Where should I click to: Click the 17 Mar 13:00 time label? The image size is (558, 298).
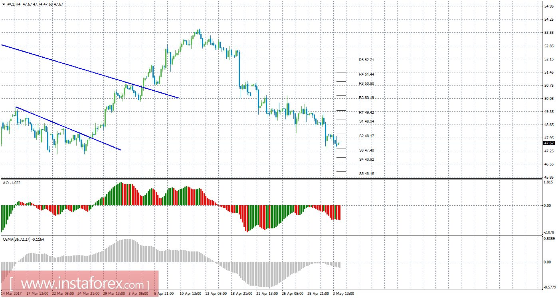(x=37, y=294)
